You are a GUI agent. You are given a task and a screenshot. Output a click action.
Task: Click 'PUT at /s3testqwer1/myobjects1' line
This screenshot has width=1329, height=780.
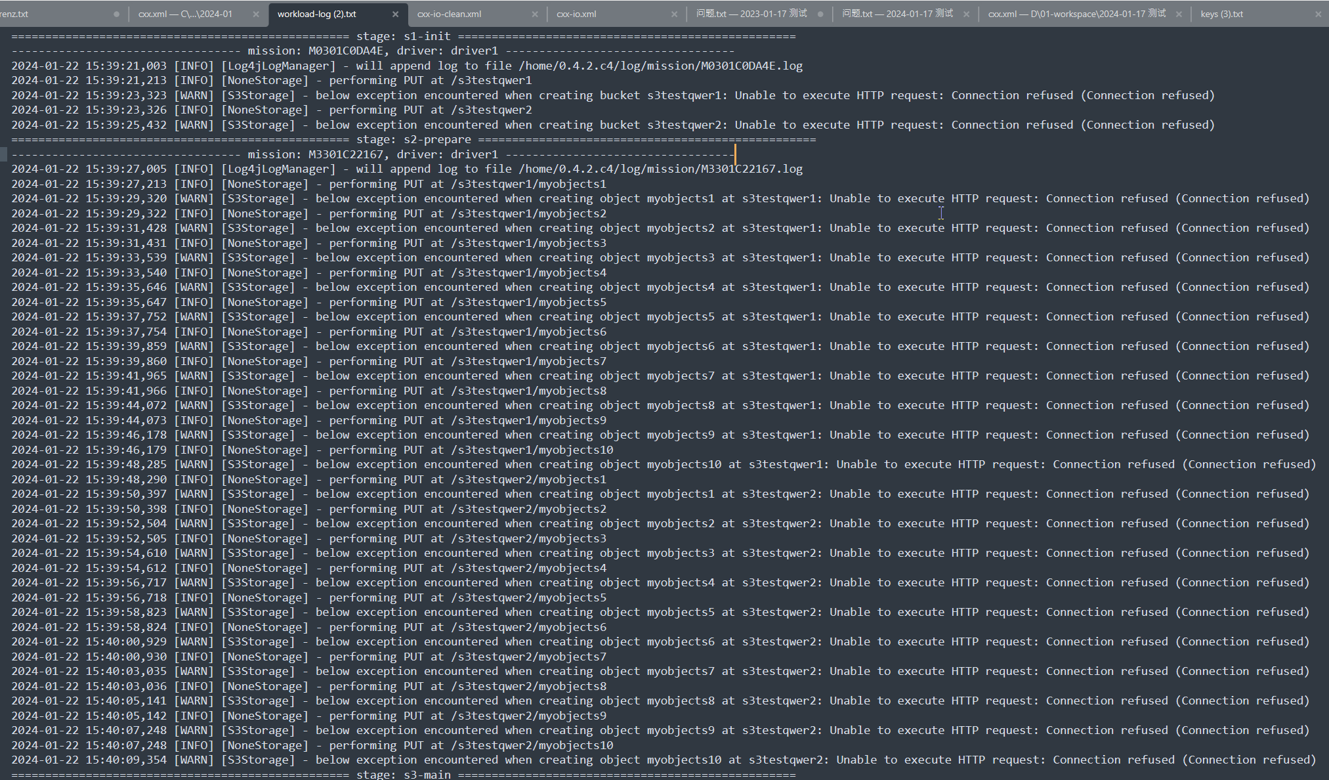308,184
